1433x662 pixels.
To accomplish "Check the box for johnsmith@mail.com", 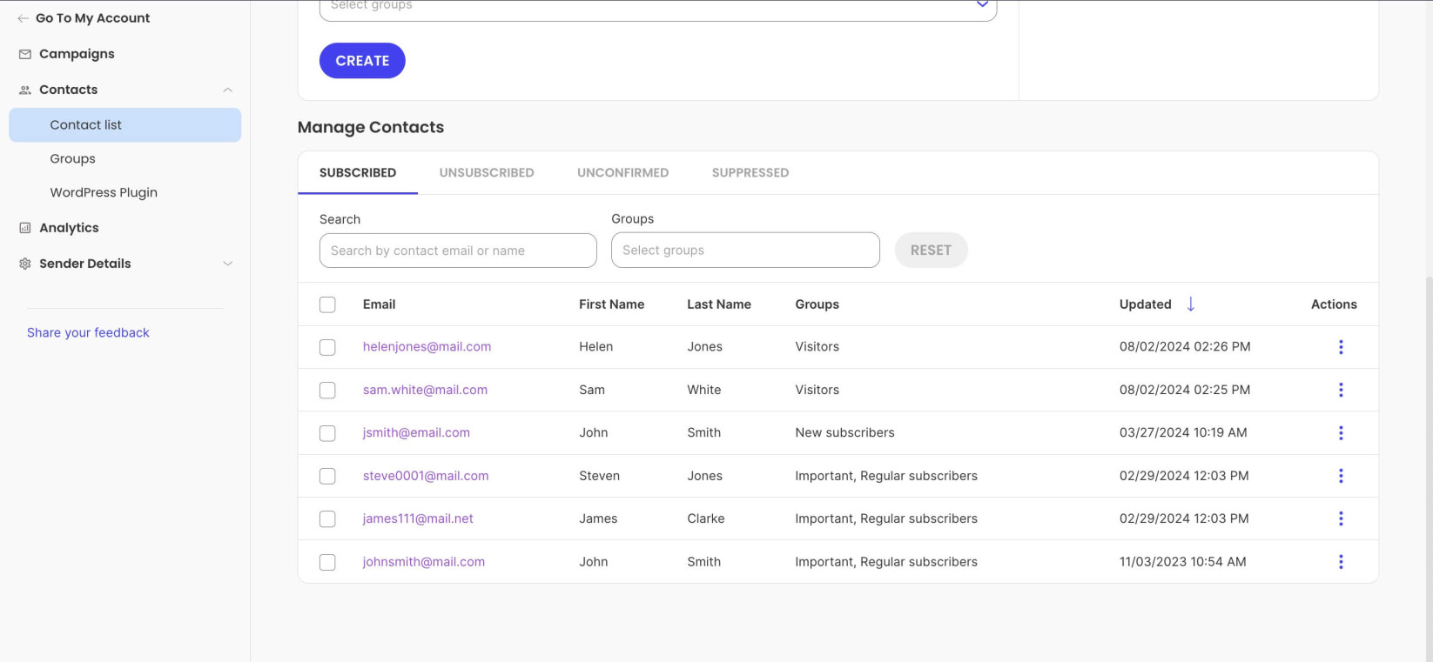I will tap(327, 562).
